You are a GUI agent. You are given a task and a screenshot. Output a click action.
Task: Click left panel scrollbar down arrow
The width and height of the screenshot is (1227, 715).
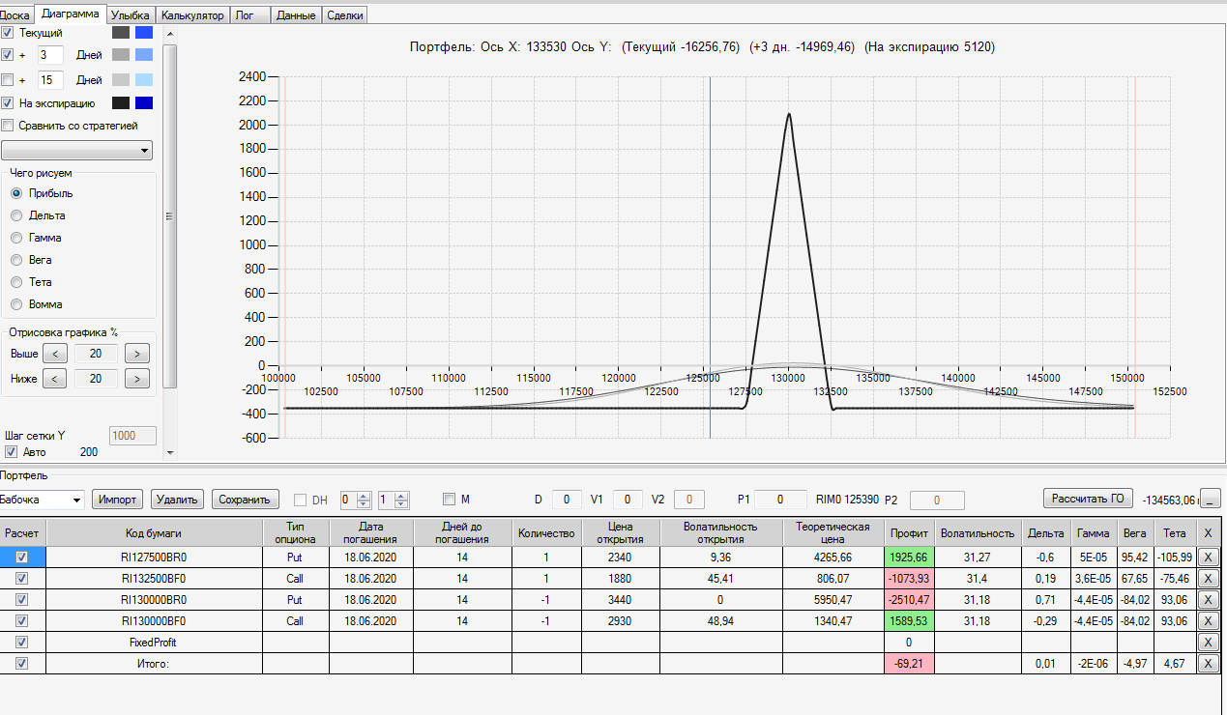(170, 452)
